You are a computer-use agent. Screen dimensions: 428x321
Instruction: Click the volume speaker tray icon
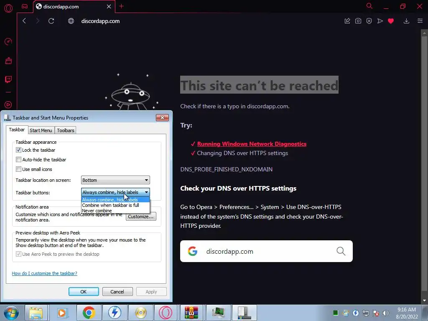click(x=385, y=313)
